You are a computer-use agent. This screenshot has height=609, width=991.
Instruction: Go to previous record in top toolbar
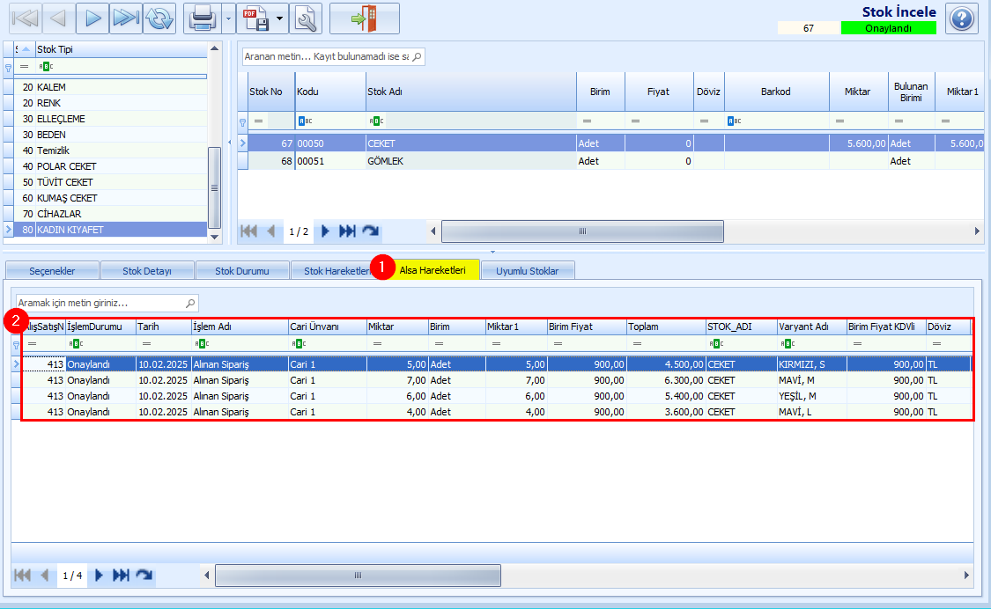tap(58, 18)
